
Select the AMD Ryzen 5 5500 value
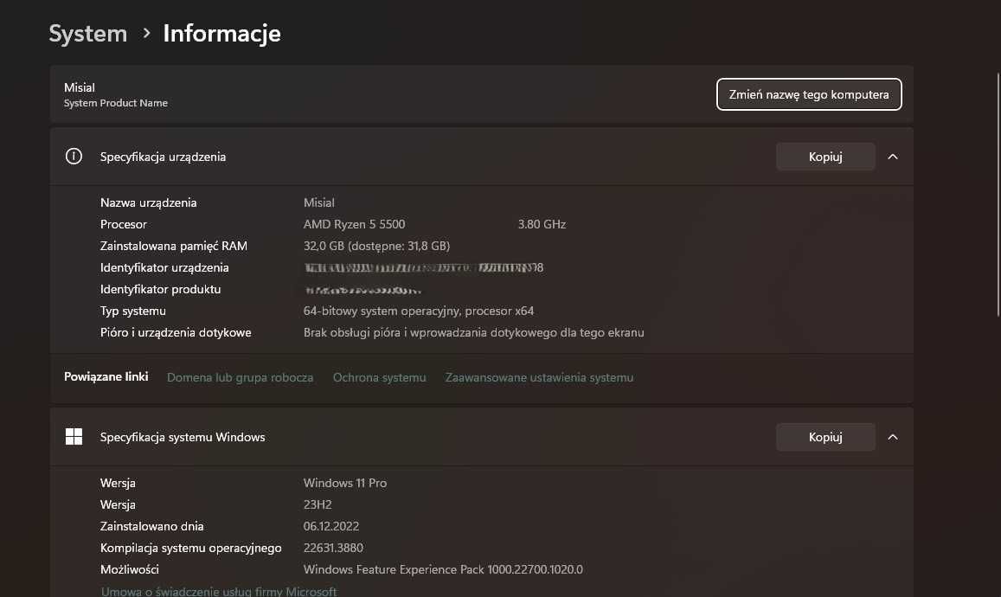[355, 224]
